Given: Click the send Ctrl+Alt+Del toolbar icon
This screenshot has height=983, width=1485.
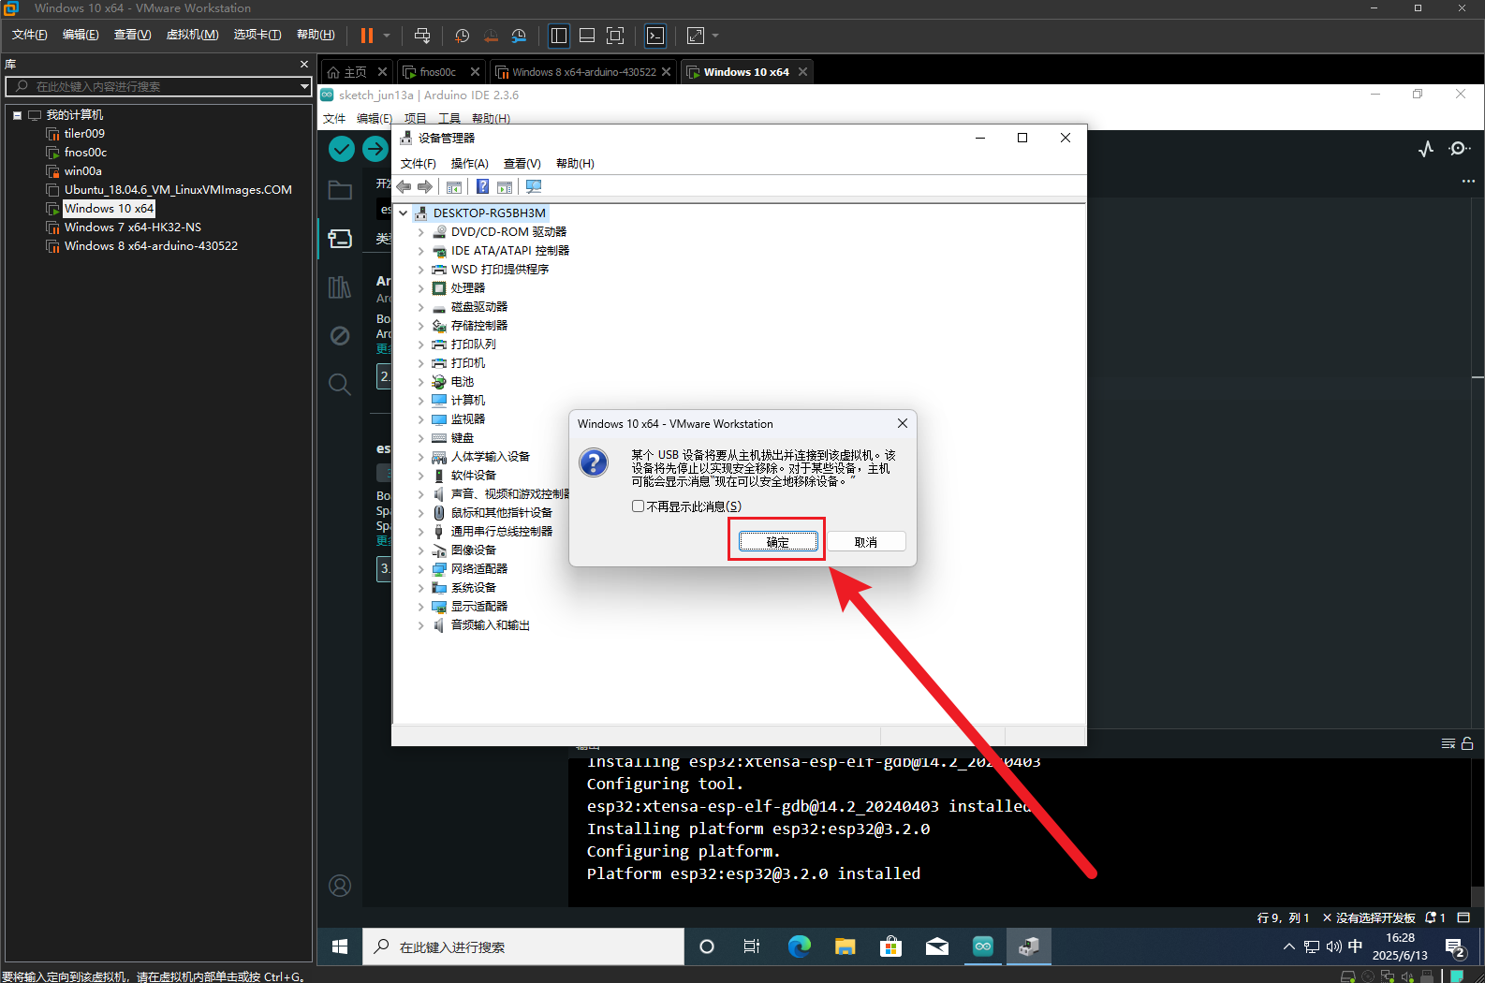Looking at the screenshot, I should (x=422, y=36).
